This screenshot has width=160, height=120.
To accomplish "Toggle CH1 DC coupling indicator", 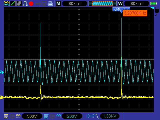I will click(6, 116).
